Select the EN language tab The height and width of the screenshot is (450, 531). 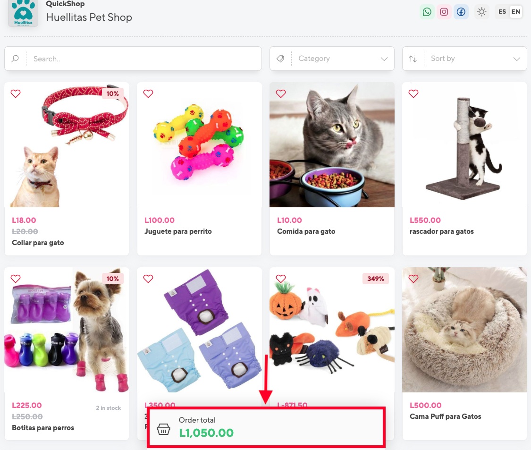(x=515, y=12)
